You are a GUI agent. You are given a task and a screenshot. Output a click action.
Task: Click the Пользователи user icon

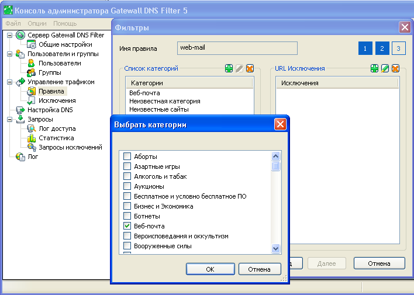pyautogui.click(x=32, y=63)
